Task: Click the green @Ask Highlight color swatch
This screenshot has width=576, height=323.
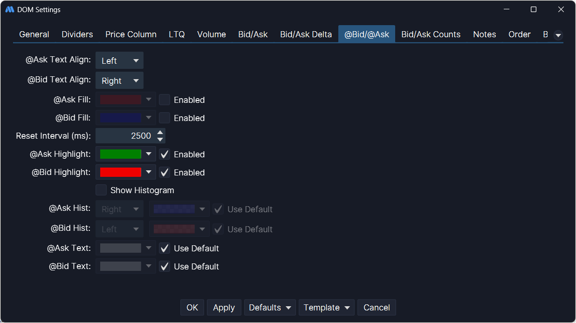Action: [x=121, y=154]
